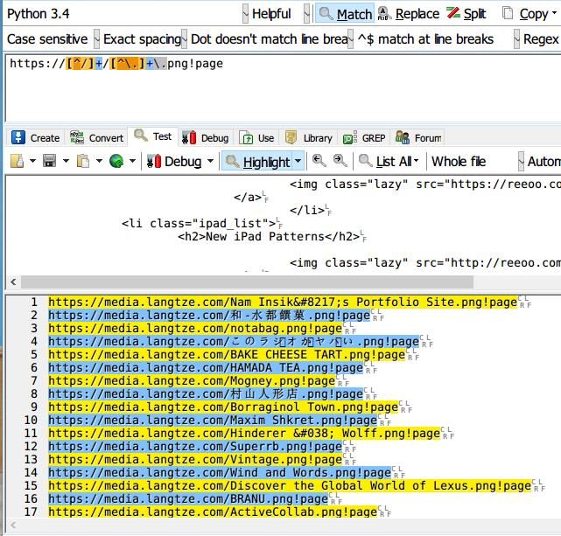Click into the regular expression input field
This screenshot has height=536, width=561.
pos(280,87)
